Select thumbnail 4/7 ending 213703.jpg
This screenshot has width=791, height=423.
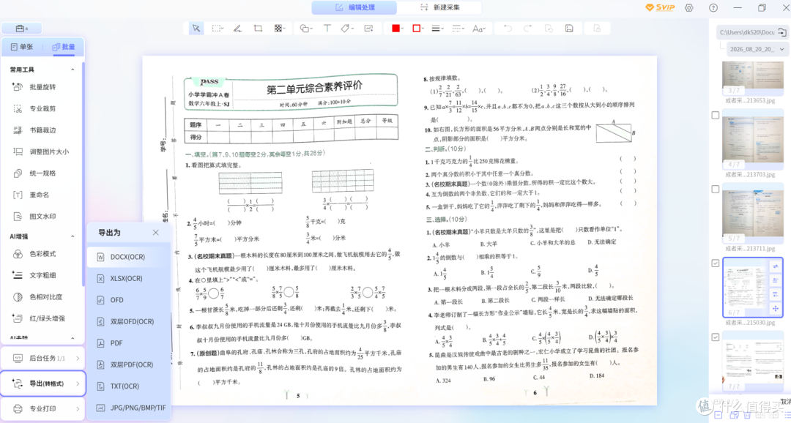pyautogui.click(x=752, y=139)
